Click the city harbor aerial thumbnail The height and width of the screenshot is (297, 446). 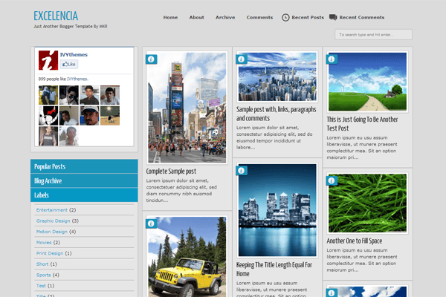tap(277, 76)
